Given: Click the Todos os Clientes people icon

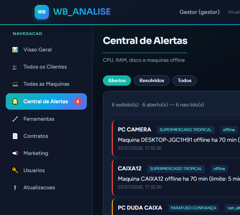Looking at the screenshot, I should 15,67.
